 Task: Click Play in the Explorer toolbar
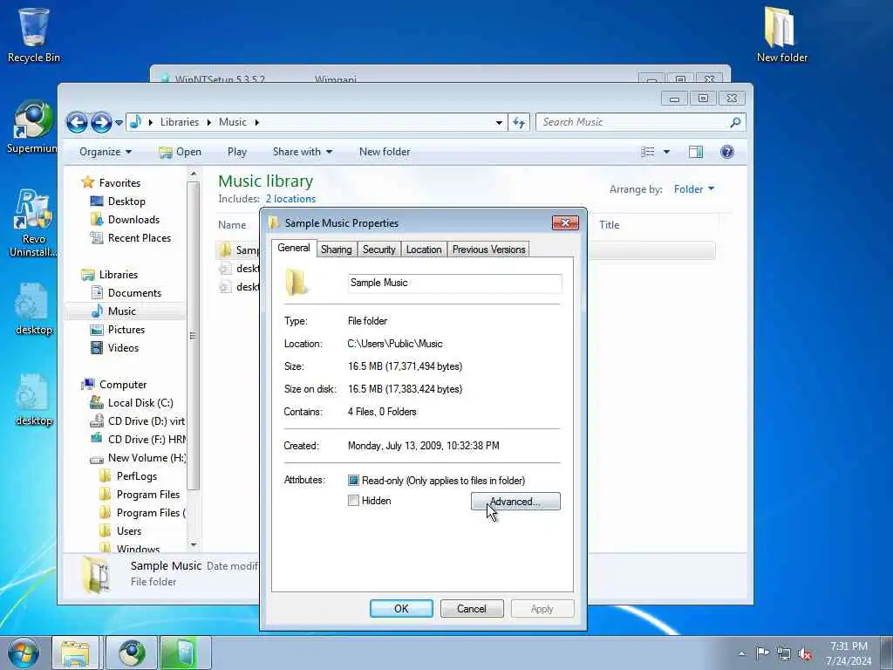(x=237, y=152)
